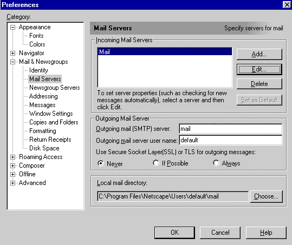
Task: Delete the selected mail server
Action: click(259, 84)
